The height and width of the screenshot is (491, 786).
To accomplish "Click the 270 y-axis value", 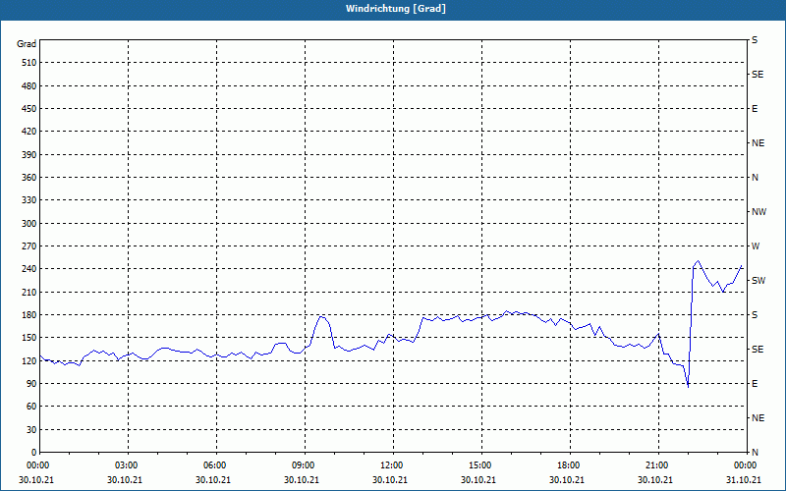I will tap(29, 246).
